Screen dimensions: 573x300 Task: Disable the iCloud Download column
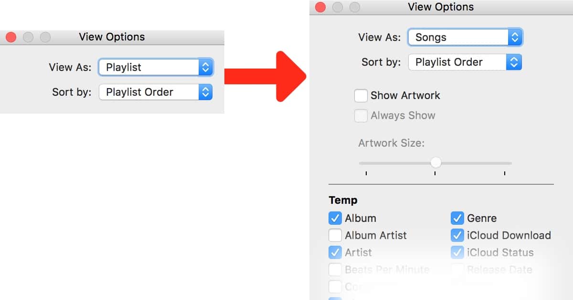pyautogui.click(x=457, y=236)
